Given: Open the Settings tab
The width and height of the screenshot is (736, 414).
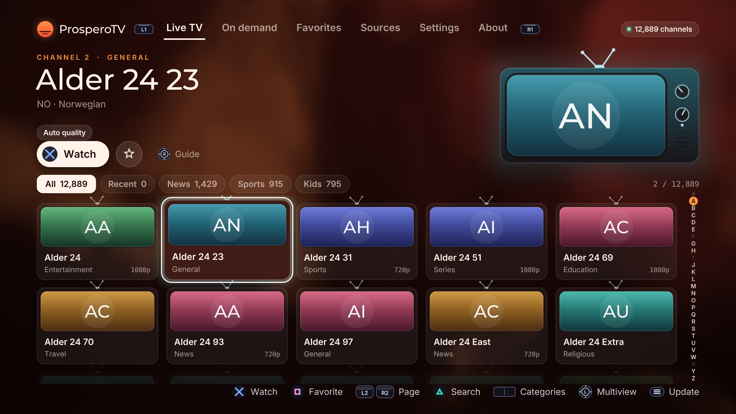Looking at the screenshot, I should coord(439,28).
